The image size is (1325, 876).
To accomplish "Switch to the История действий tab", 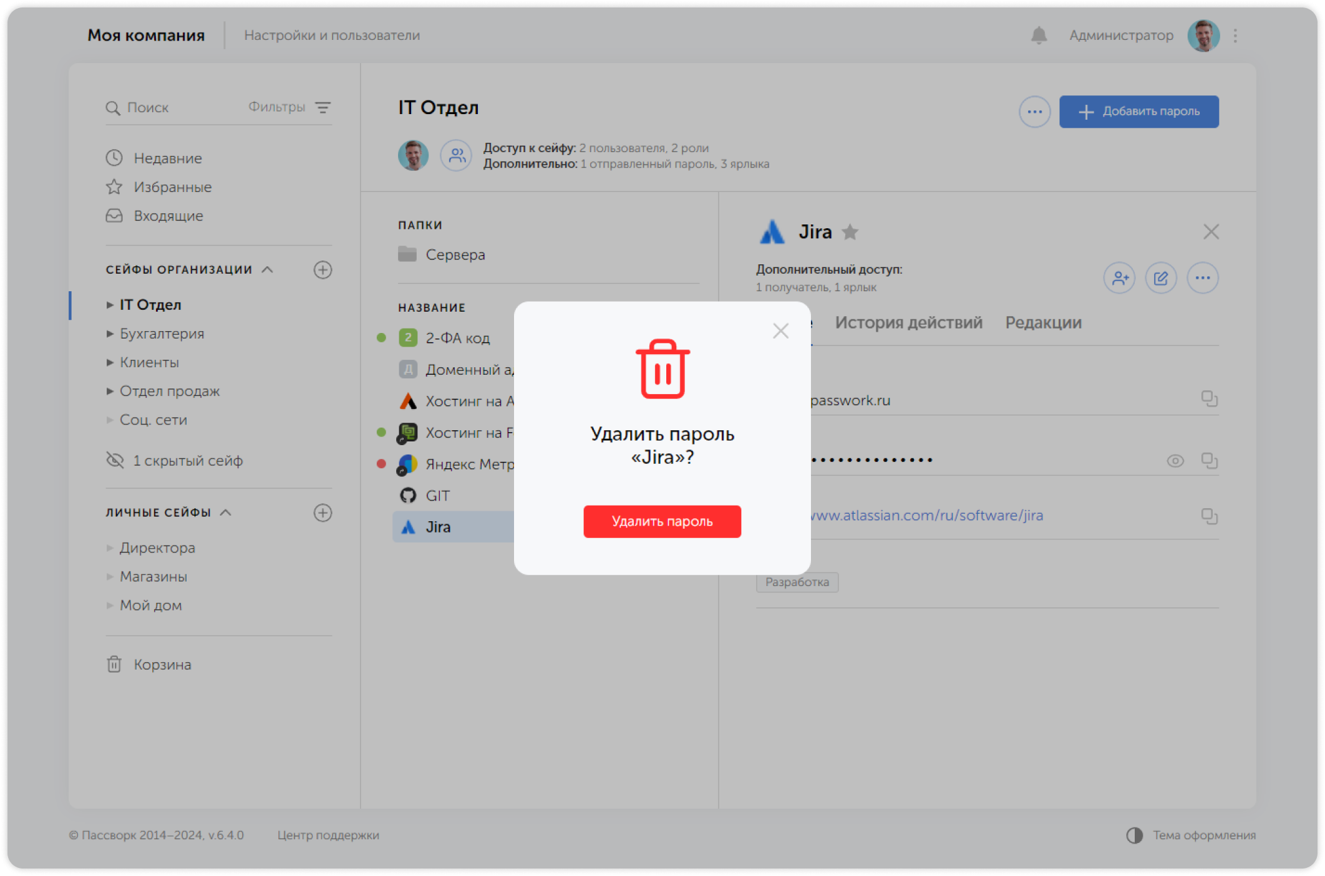I will coord(908,322).
